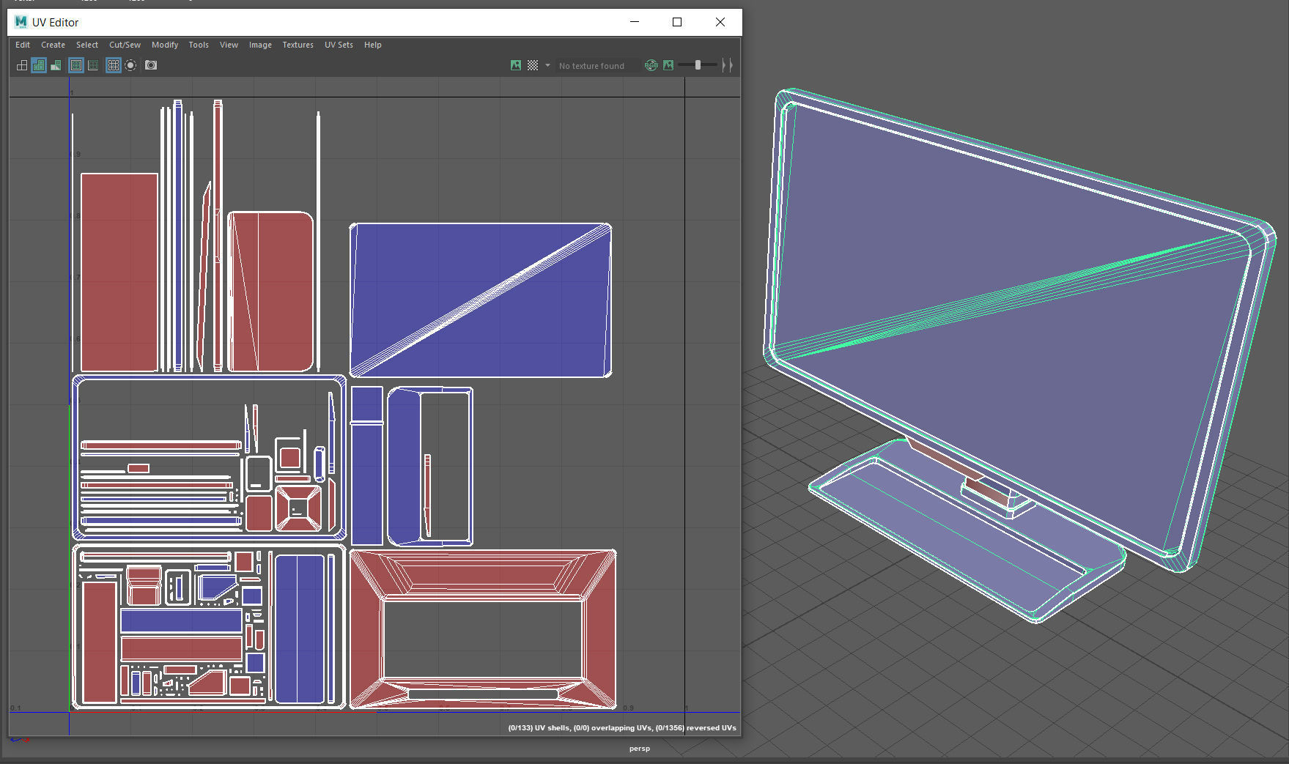The height and width of the screenshot is (764, 1289).
Task: Open the Tools menu
Action: [199, 45]
